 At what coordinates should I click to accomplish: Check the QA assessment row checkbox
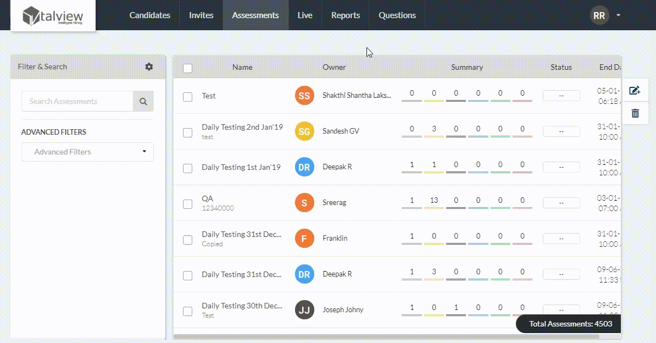pyautogui.click(x=188, y=204)
